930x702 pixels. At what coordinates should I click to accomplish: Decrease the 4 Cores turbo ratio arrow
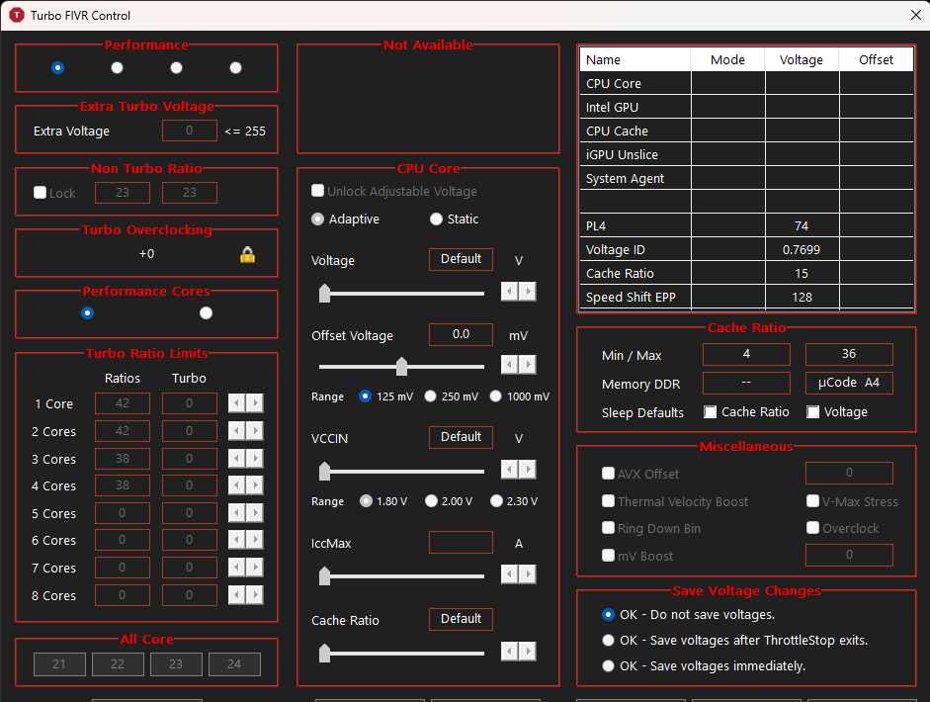tap(236, 485)
